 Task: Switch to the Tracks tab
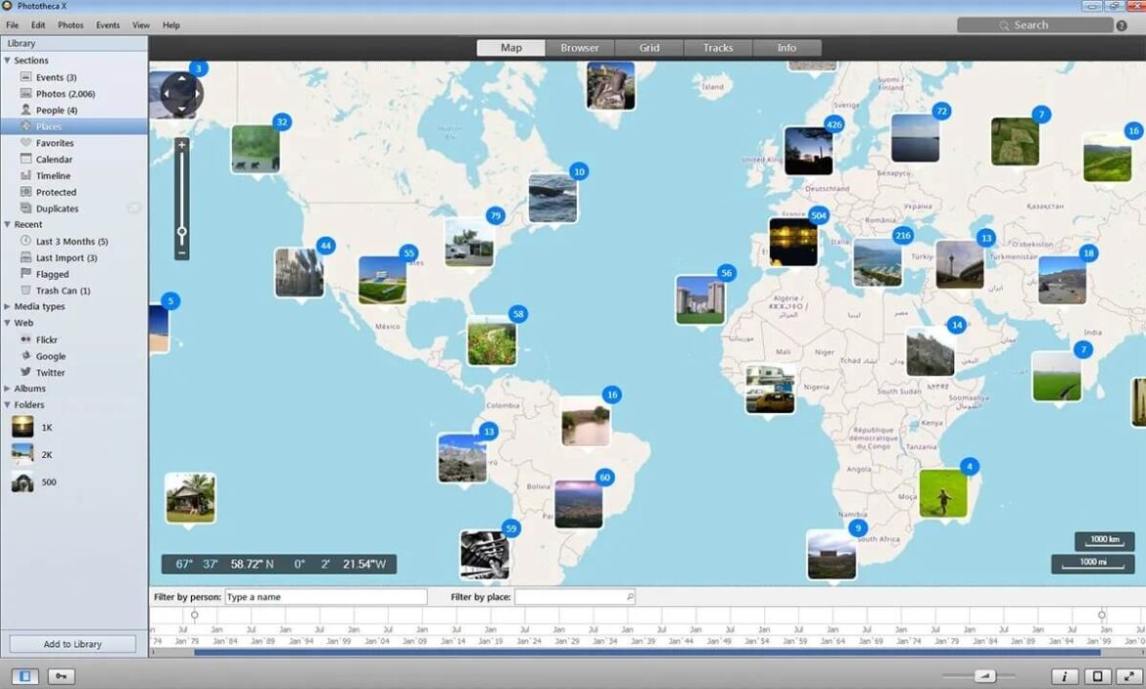pyautogui.click(x=717, y=48)
